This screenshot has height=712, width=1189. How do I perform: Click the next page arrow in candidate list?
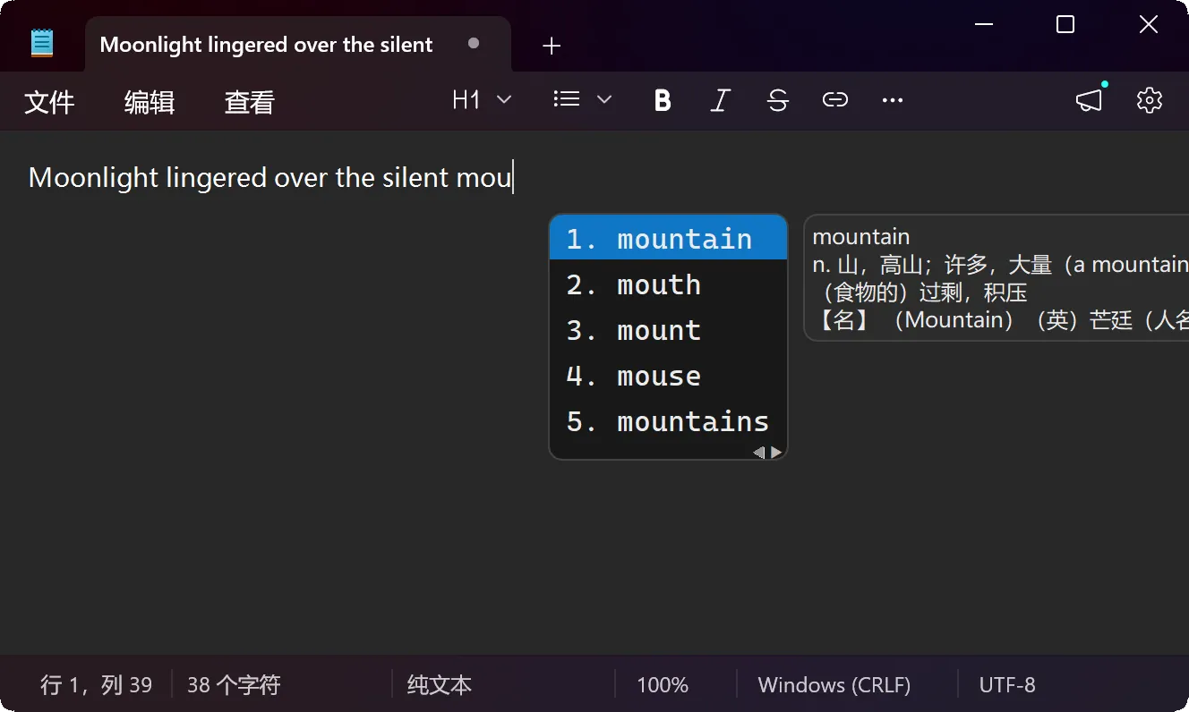(x=776, y=453)
